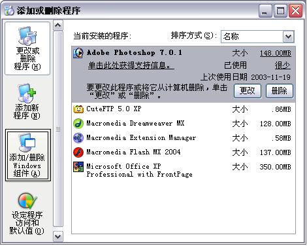Open the 单击此处获得支持信息 link
This screenshot has height=246, width=307.
(131, 65)
